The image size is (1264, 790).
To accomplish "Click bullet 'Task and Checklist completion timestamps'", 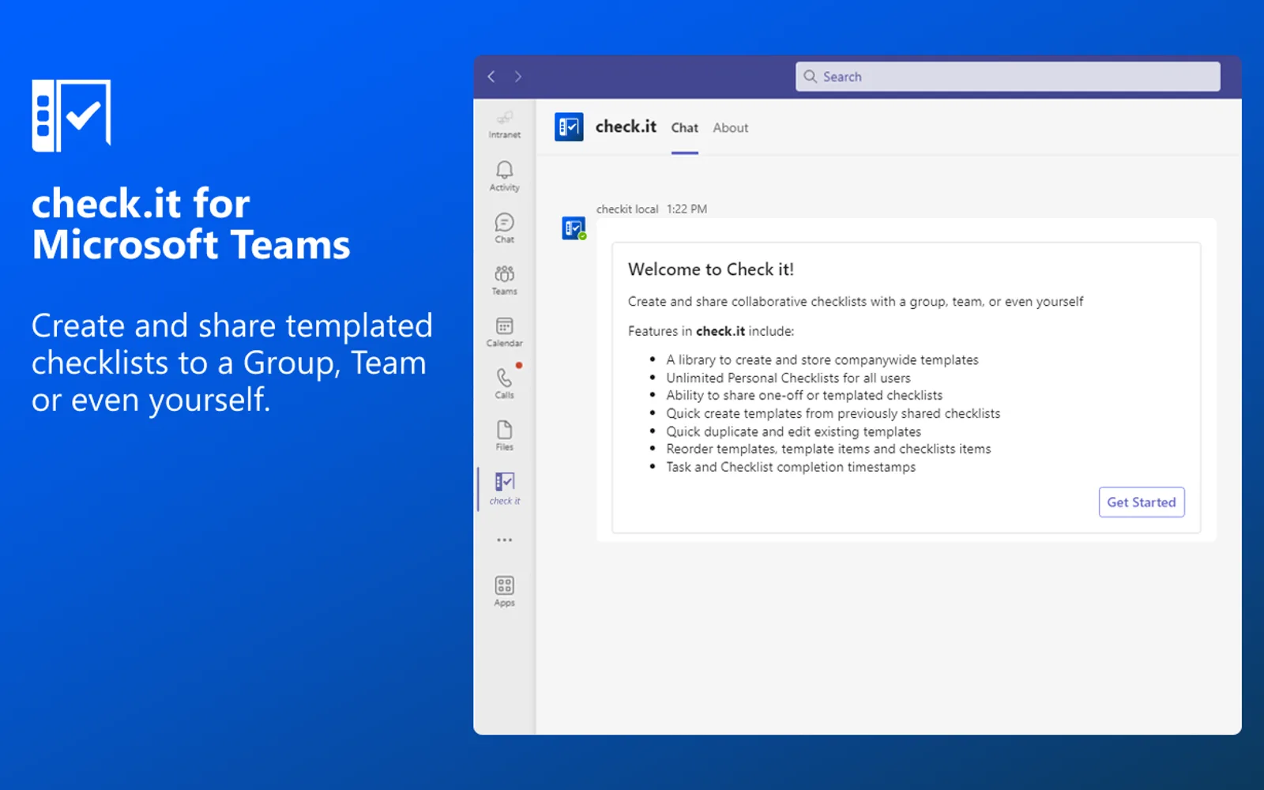I will (791, 467).
